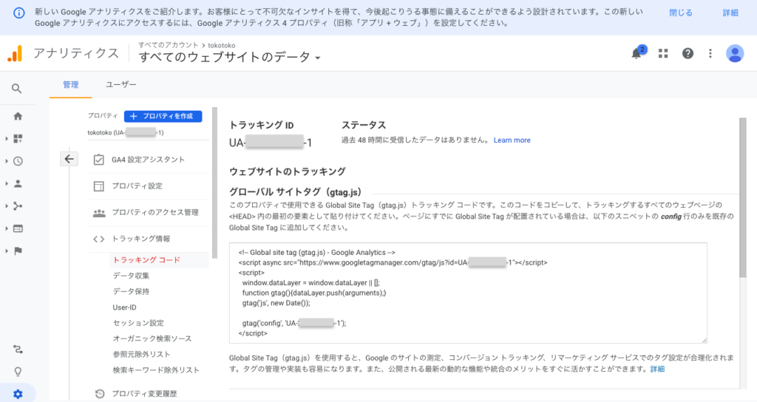Open プロパティ変更履歴
Image resolution: width=757 pixels, height=402 pixels.
point(144,394)
